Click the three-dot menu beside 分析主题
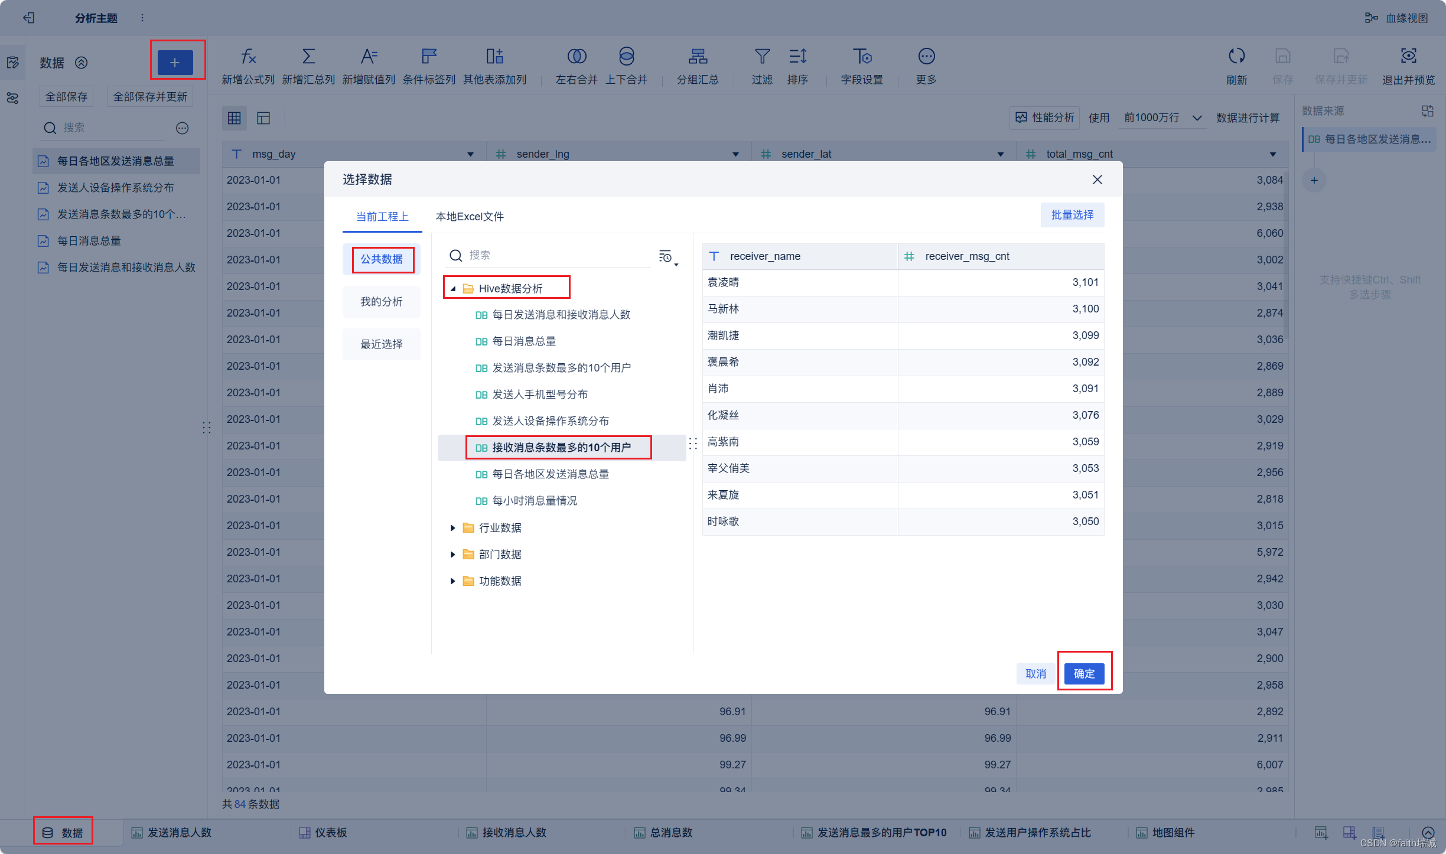This screenshot has width=1446, height=854. 142,18
